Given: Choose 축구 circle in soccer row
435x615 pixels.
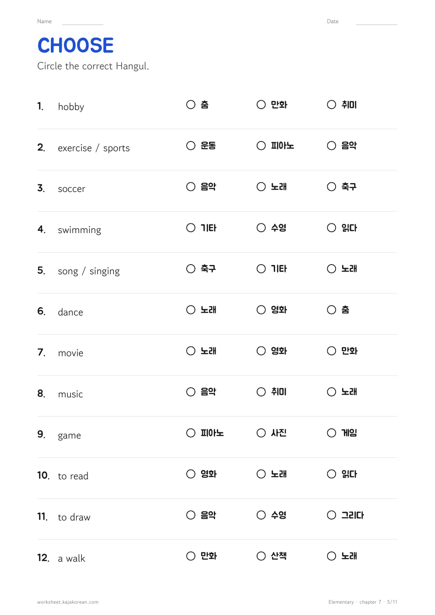Looking at the screenshot, I should [332, 187].
